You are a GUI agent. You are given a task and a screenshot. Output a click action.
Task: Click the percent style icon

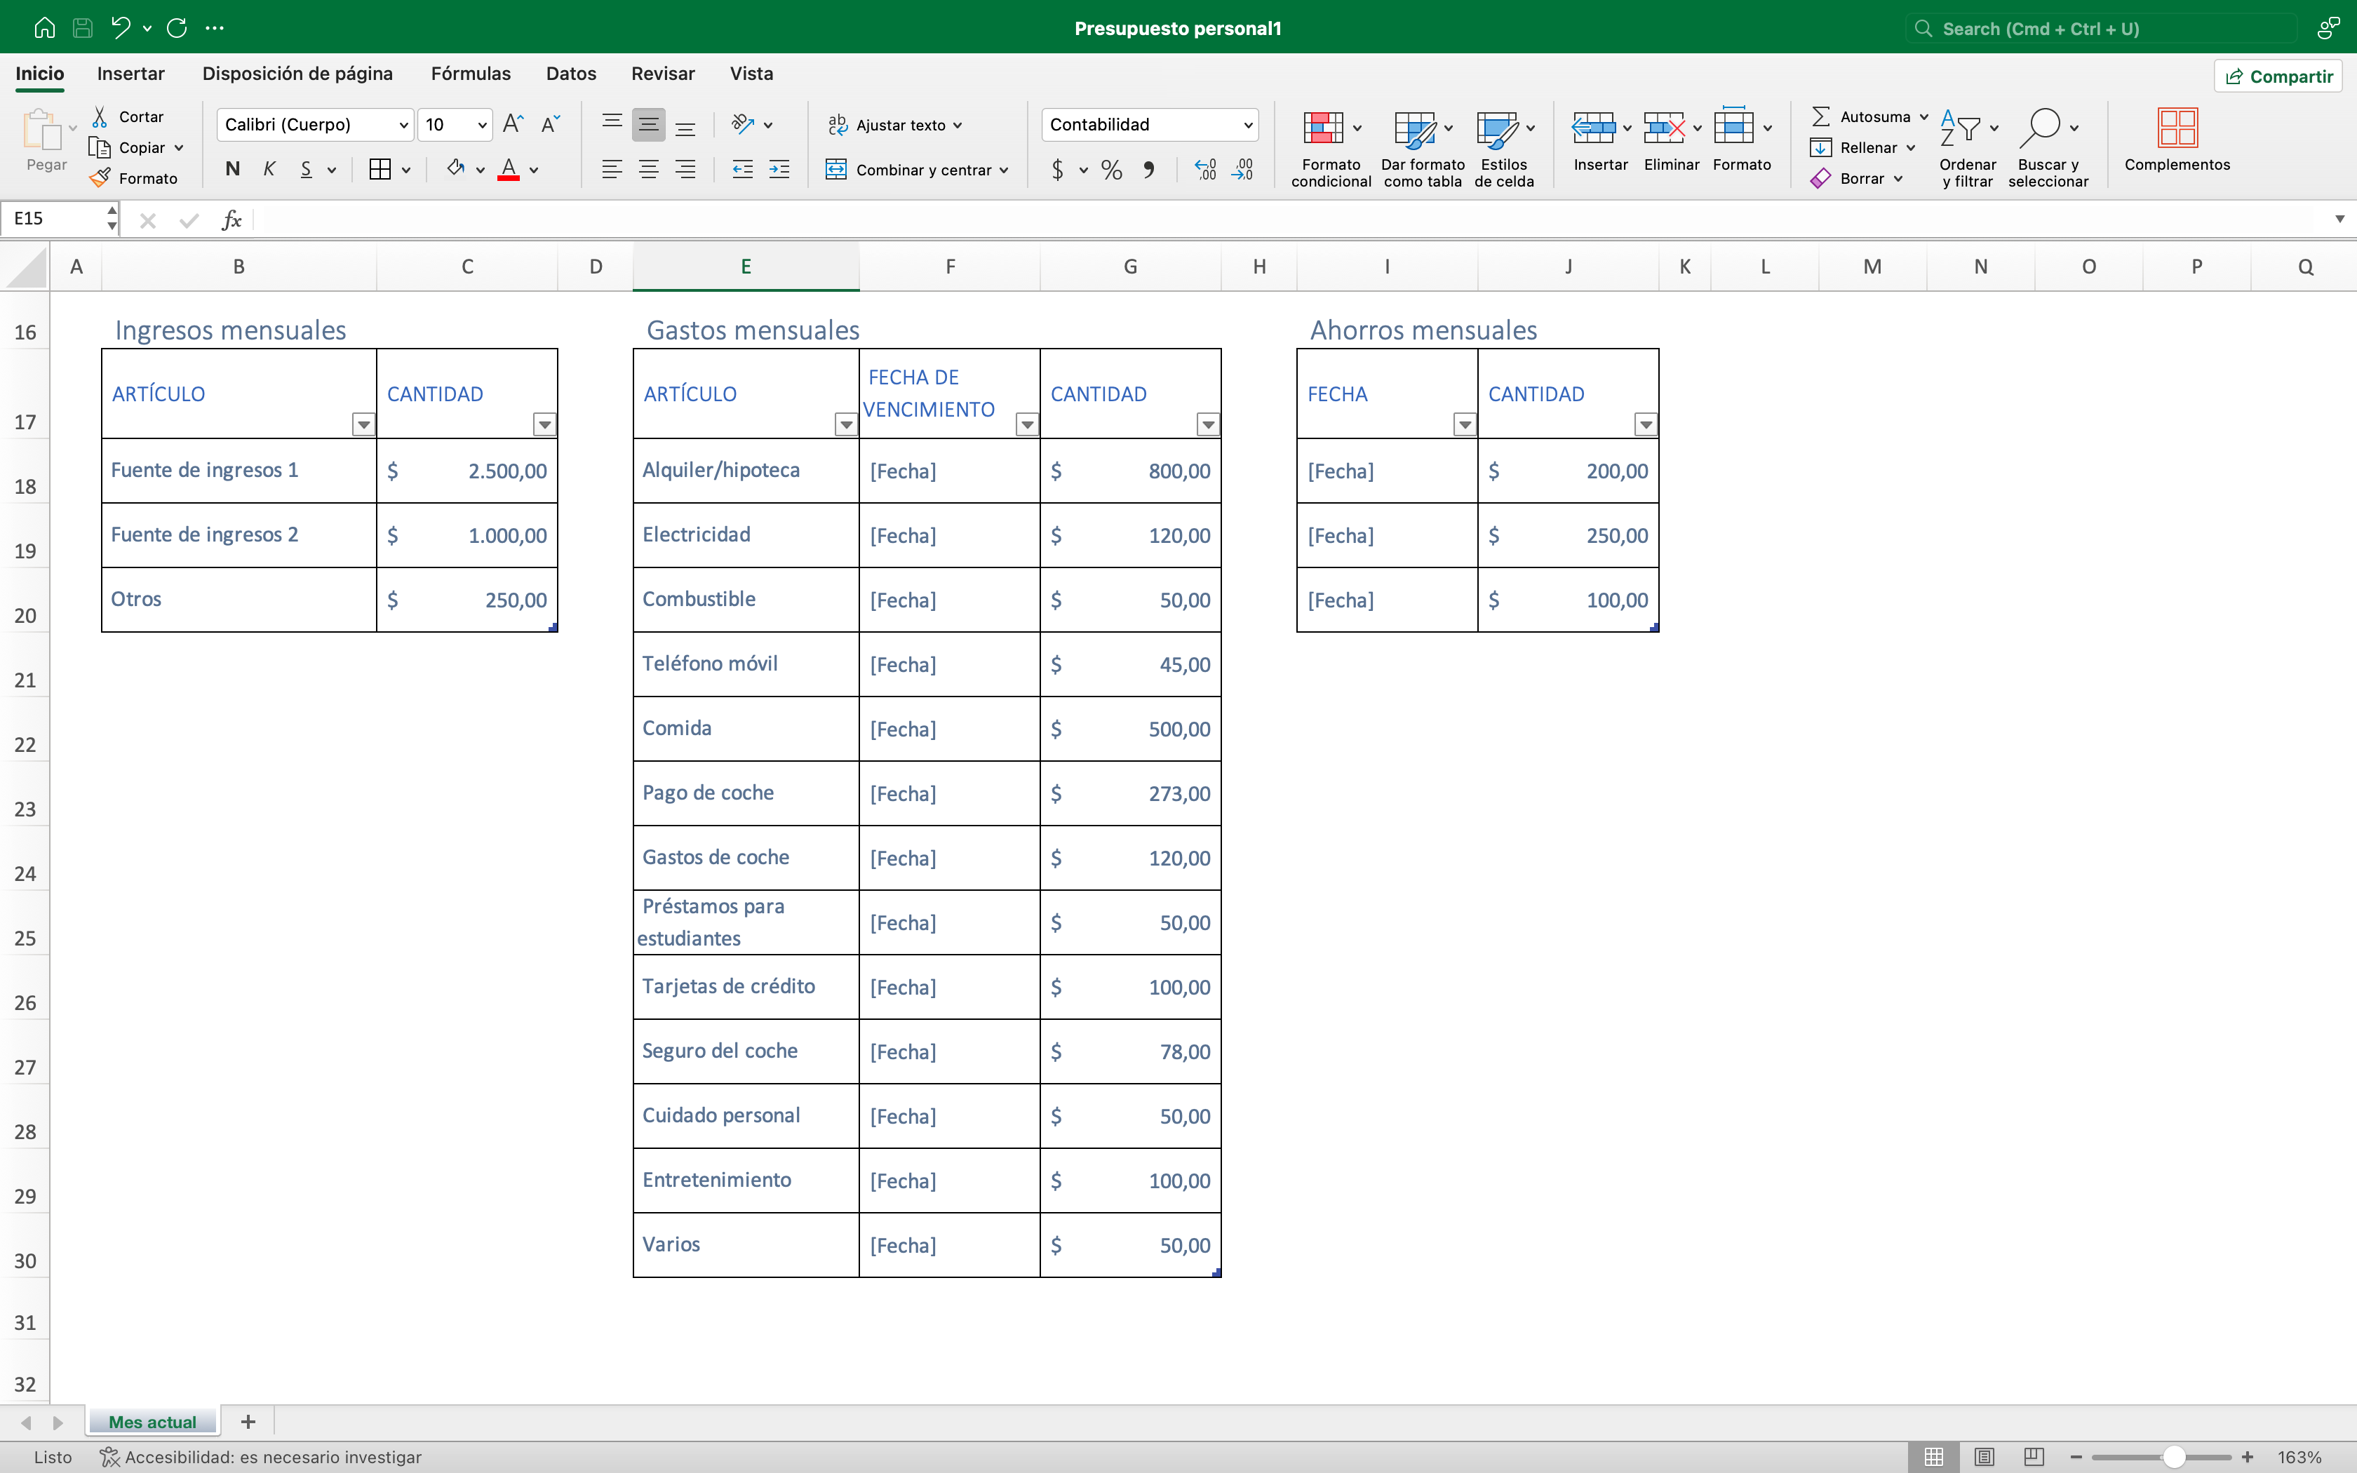[1111, 170]
